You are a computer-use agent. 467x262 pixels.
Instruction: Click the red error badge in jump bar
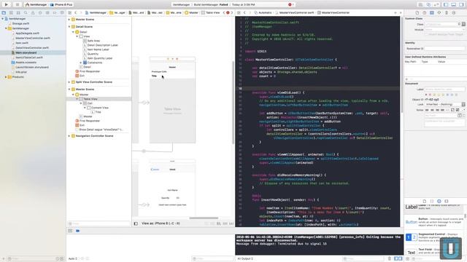tap(228, 13)
